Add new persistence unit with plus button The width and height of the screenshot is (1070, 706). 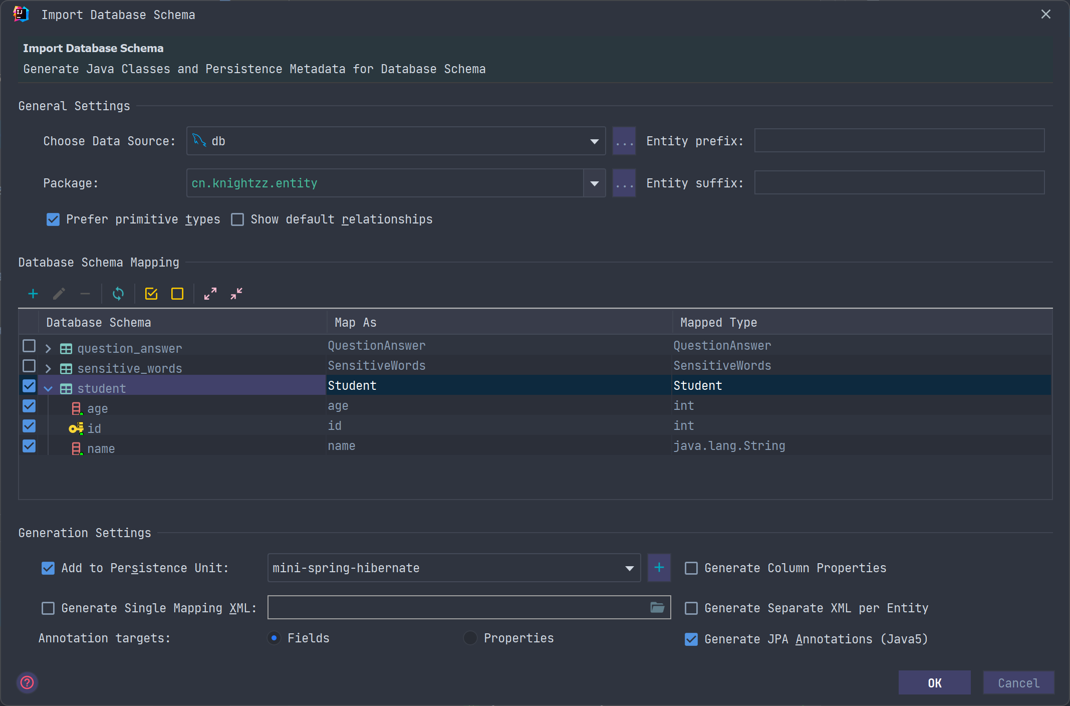[659, 568]
